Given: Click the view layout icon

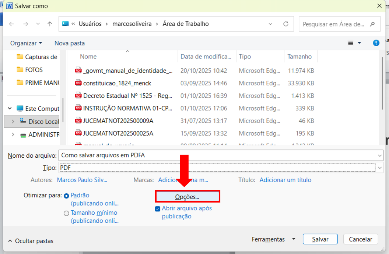Looking at the screenshot, I should pos(351,43).
